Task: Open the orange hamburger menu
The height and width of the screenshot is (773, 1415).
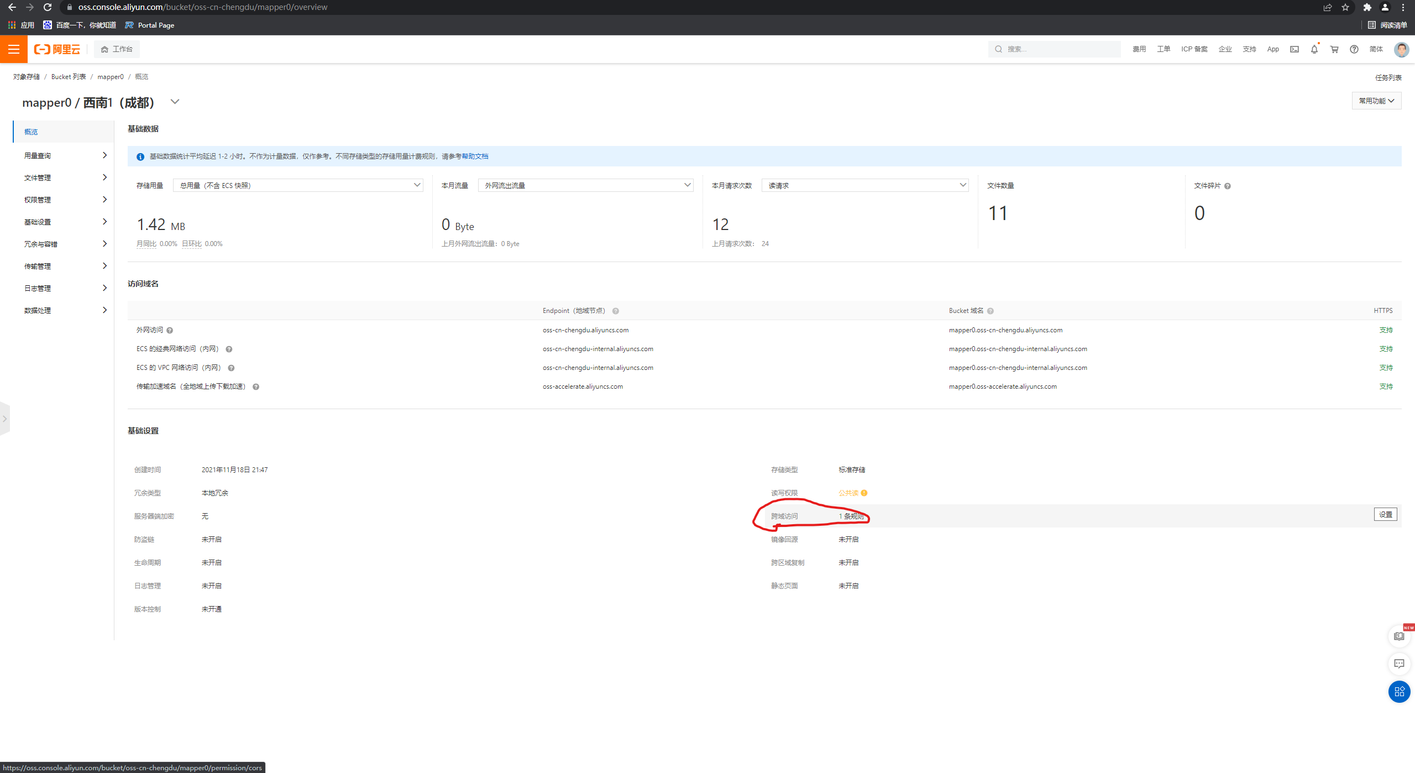Action: click(14, 49)
